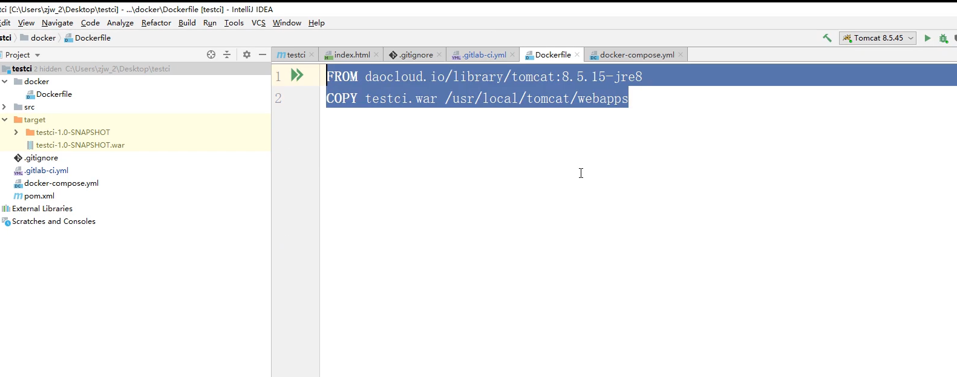Expand the testci-1.0-SNAPSHOT folder
Image resolution: width=957 pixels, height=377 pixels.
(x=16, y=133)
